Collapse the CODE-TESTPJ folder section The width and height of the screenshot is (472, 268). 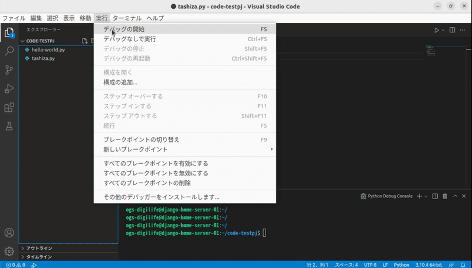click(38, 41)
